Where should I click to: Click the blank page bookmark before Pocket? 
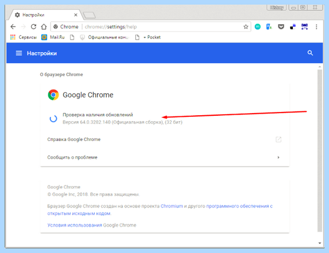click(x=137, y=37)
